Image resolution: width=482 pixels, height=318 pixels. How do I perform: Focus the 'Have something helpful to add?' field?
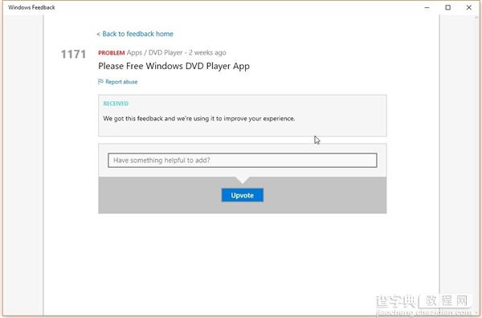click(243, 160)
